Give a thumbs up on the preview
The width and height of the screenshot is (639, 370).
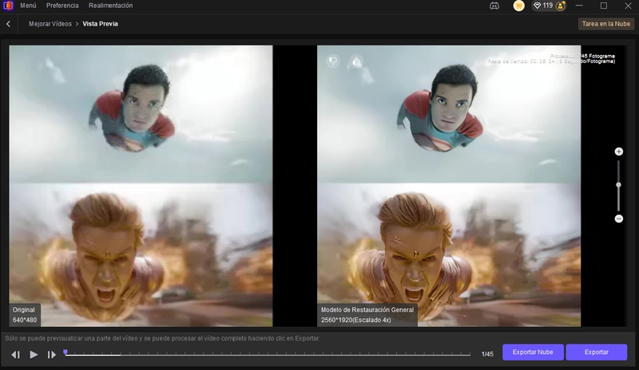coord(356,61)
